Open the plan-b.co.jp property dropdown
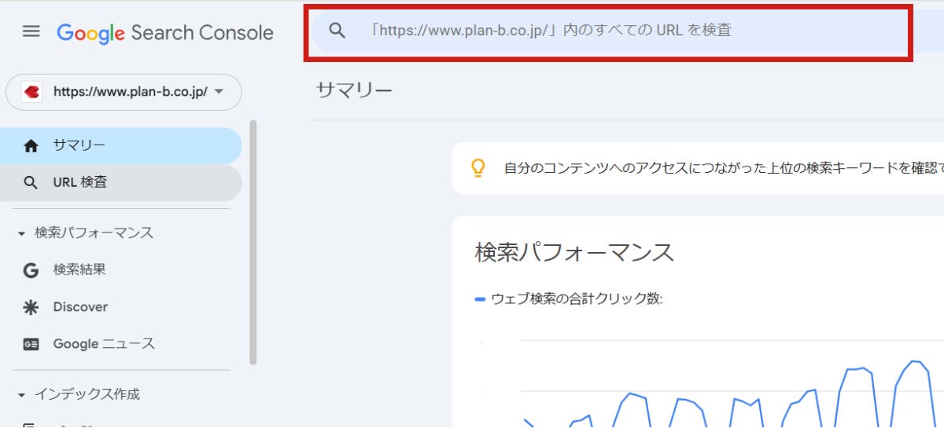Image resolution: width=944 pixels, height=432 pixels. tap(124, 92)
